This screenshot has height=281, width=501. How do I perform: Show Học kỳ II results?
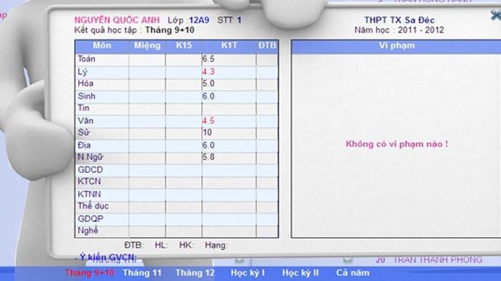click(x=301, y=273)
